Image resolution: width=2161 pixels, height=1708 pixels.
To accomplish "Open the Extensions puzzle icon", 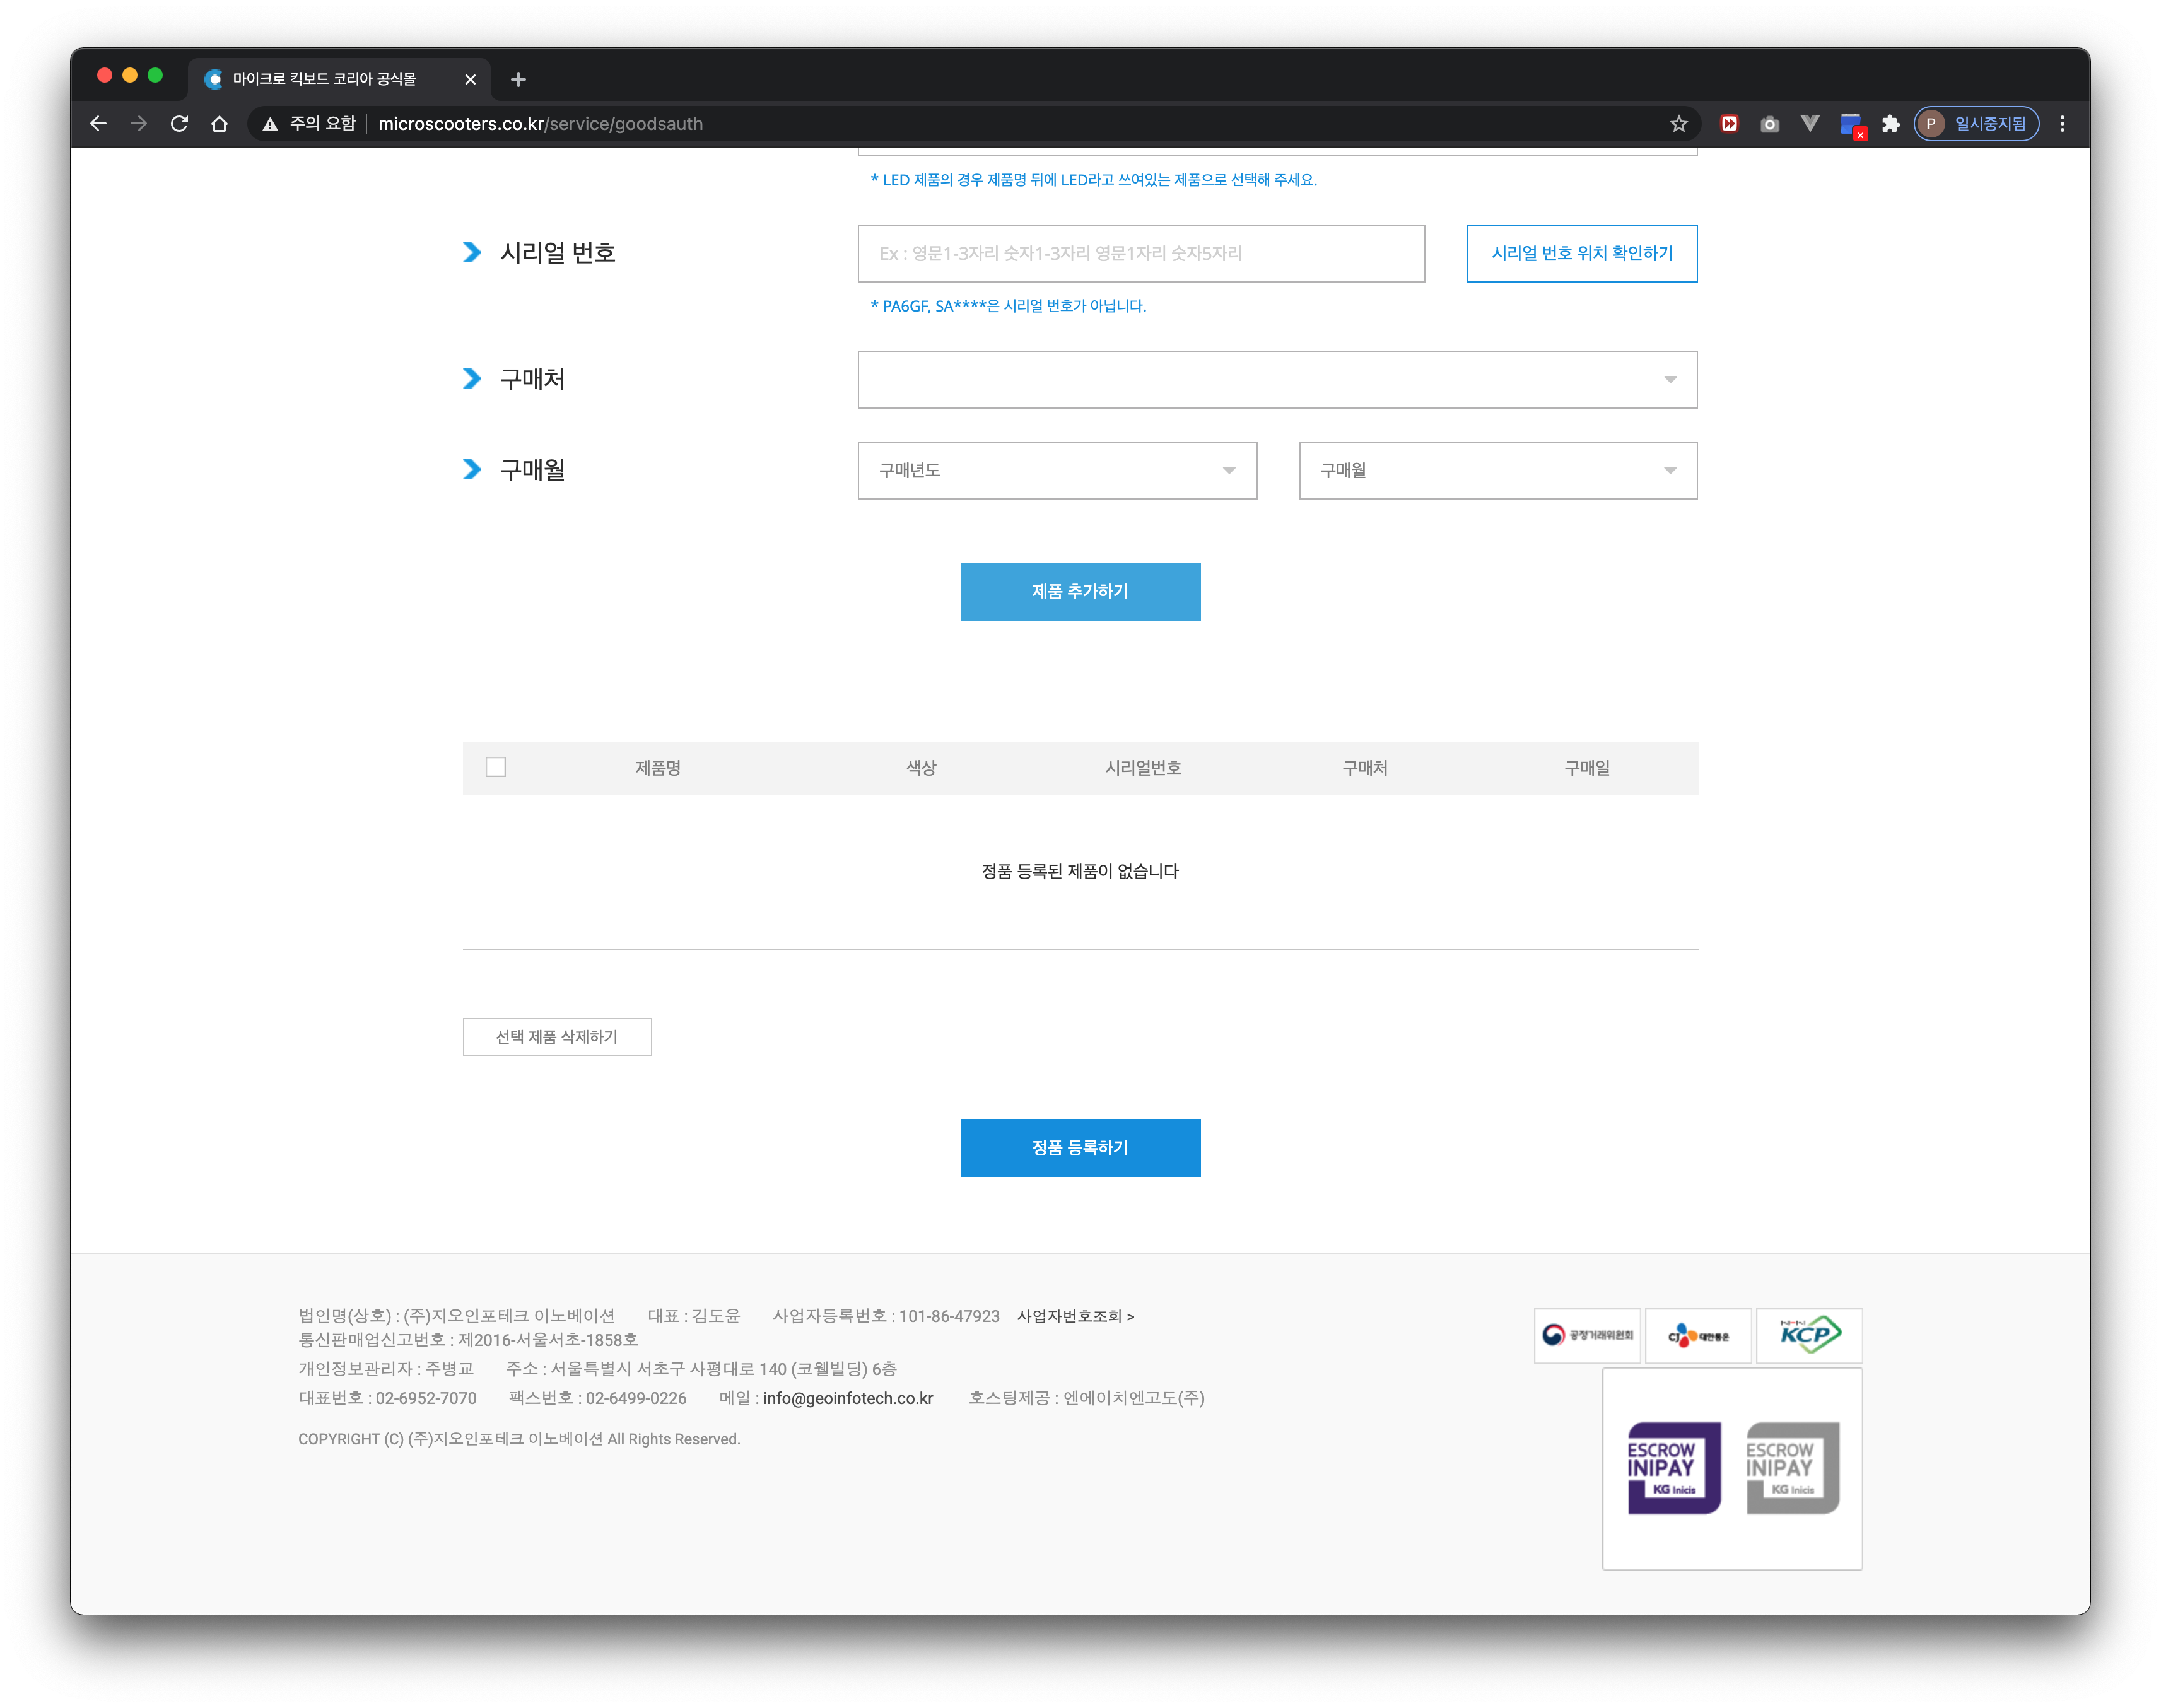I will (1890, 124).
